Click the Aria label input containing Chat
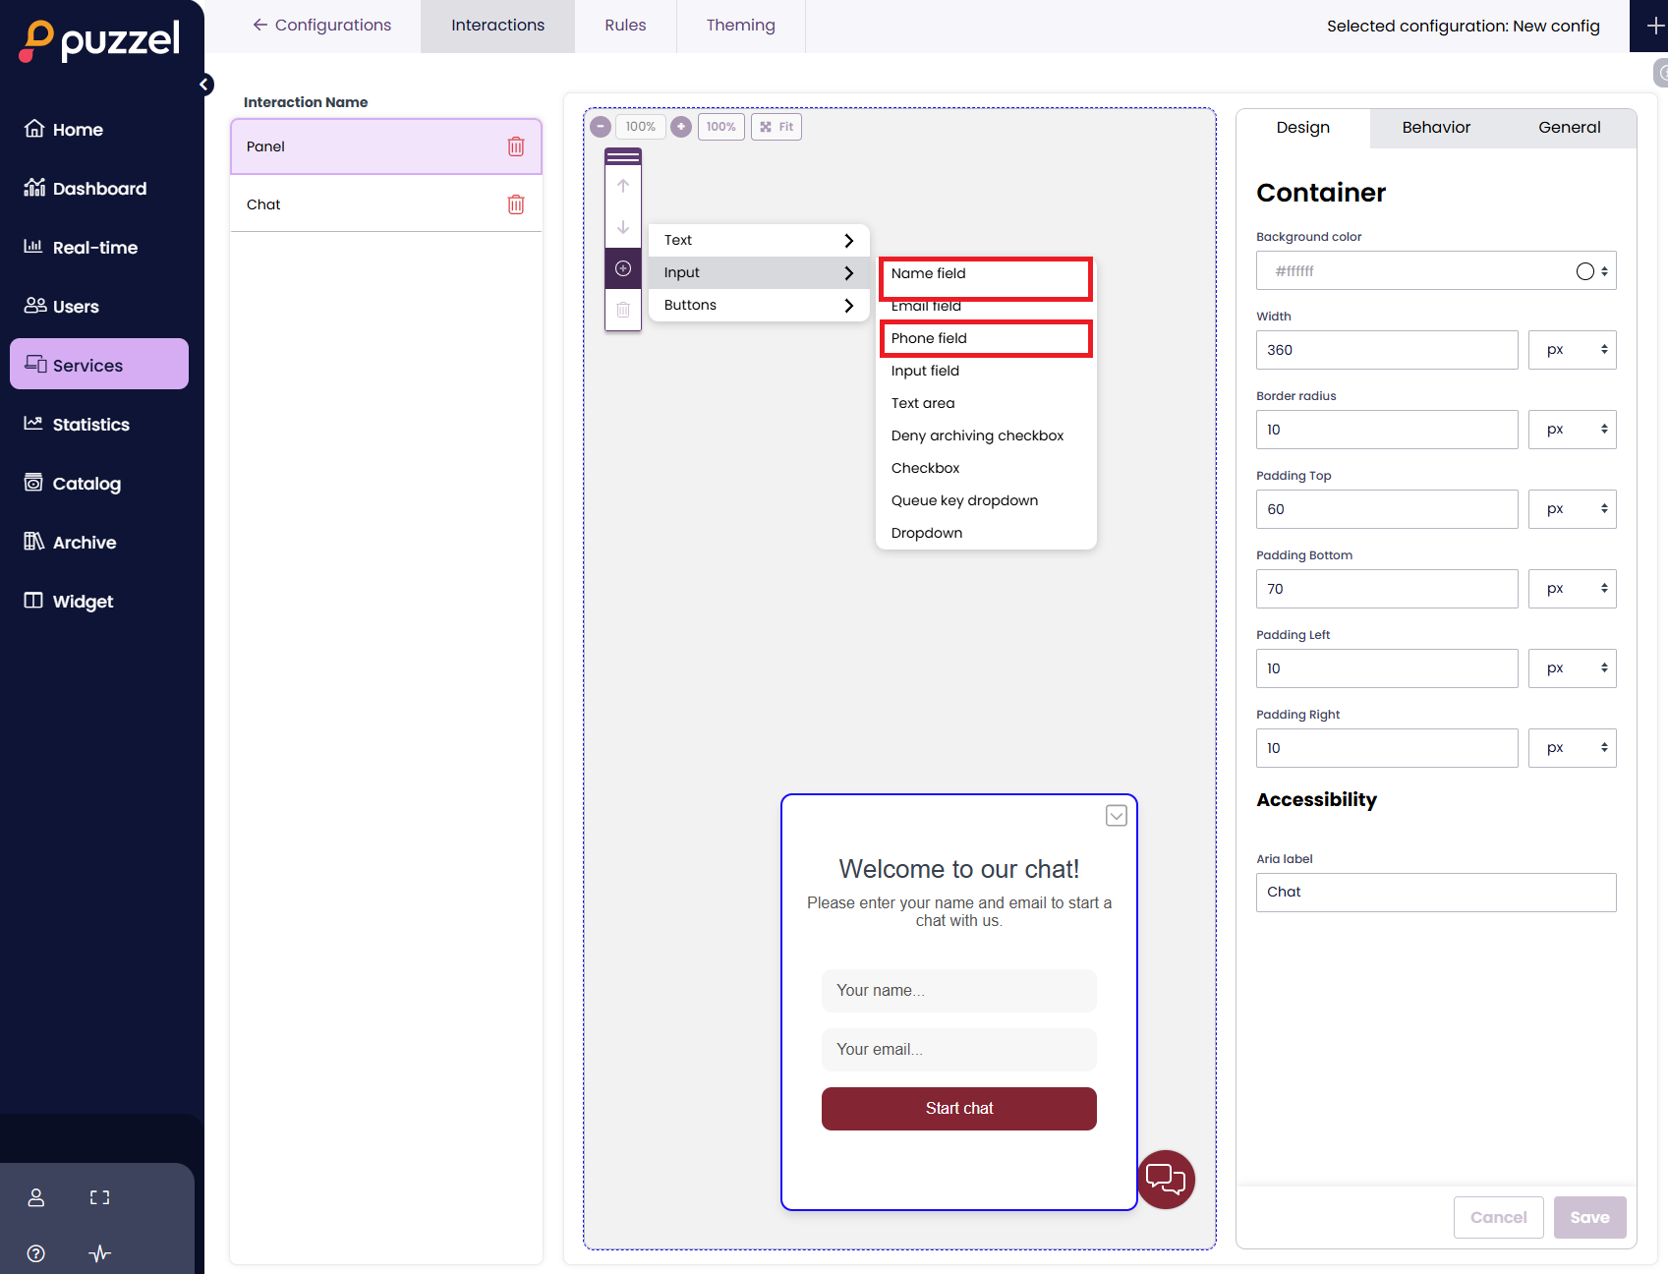This screenshot has height=1274, width=1668. point(1435,892)
